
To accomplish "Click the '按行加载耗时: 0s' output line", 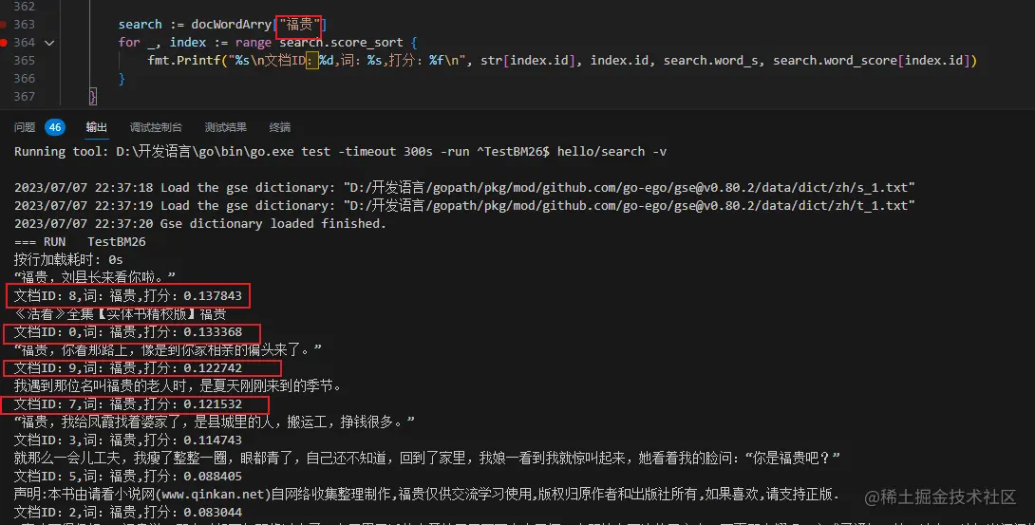I will click(x=68, y=260).
